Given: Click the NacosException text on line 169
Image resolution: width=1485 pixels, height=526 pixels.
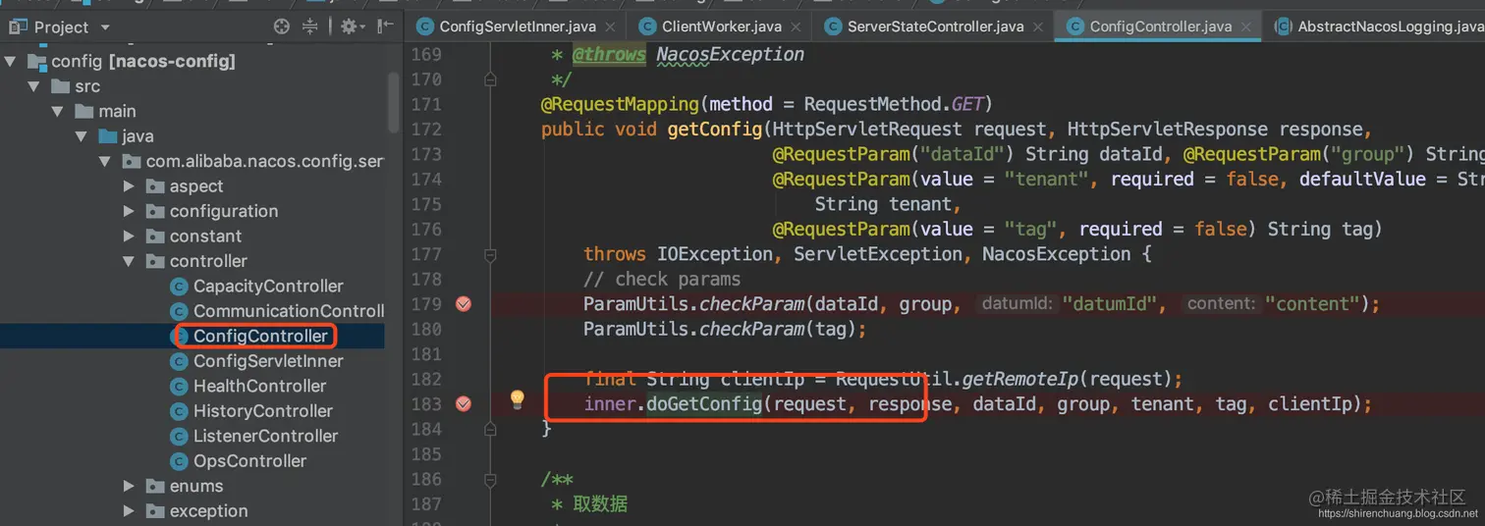Looking at the screenshot, I should (x=730, y=54).
